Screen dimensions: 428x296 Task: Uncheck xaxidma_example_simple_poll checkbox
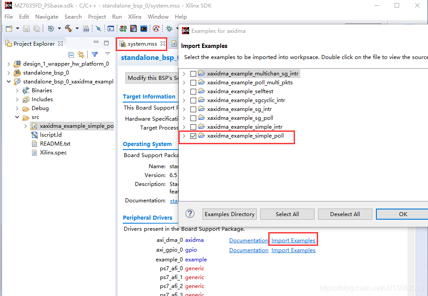point(193,136)
